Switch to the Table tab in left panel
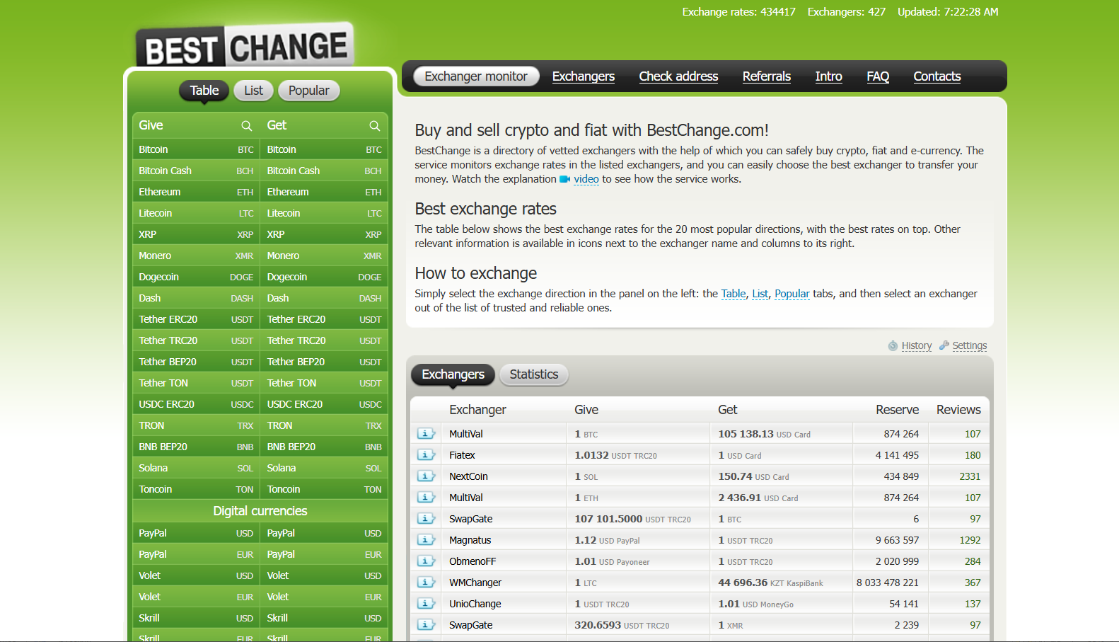Image resolution: width=1119 pixels, height=642 pixels. pos(204,91)
